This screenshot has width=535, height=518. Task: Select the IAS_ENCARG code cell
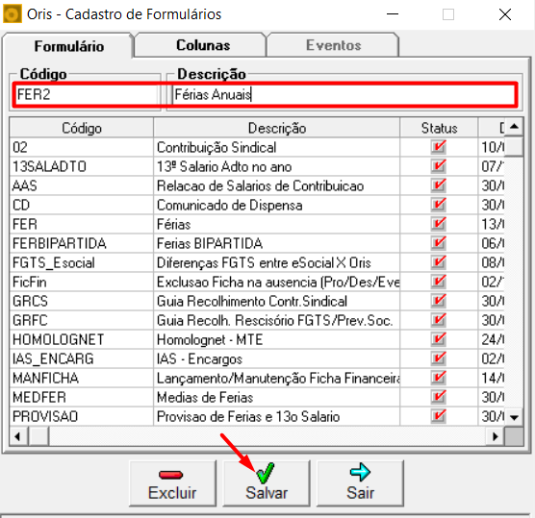[x=82, y=358]
